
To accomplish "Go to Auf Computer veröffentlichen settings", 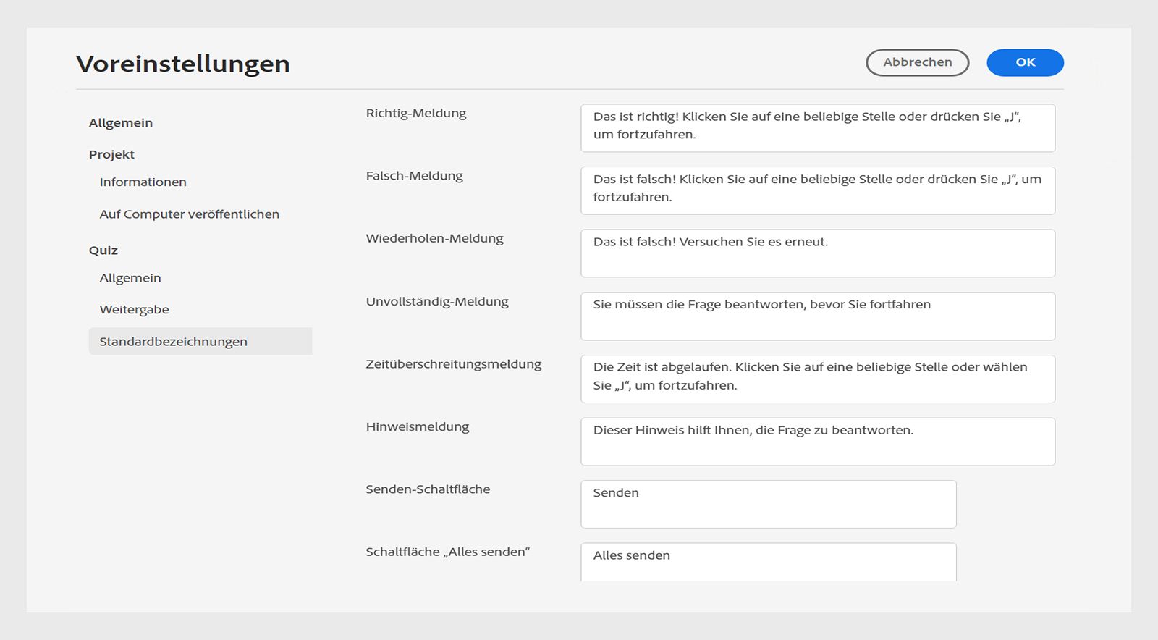I will [189, 214].
